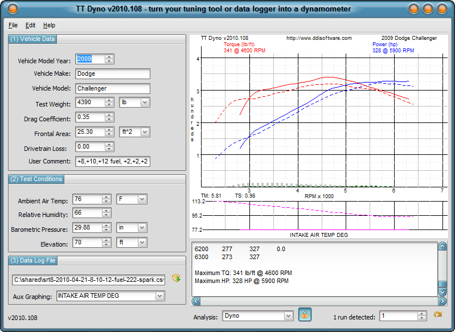Select the Vehicle Data section header
The height and width of the screenshot is (332, 455).
coord(32,39)
